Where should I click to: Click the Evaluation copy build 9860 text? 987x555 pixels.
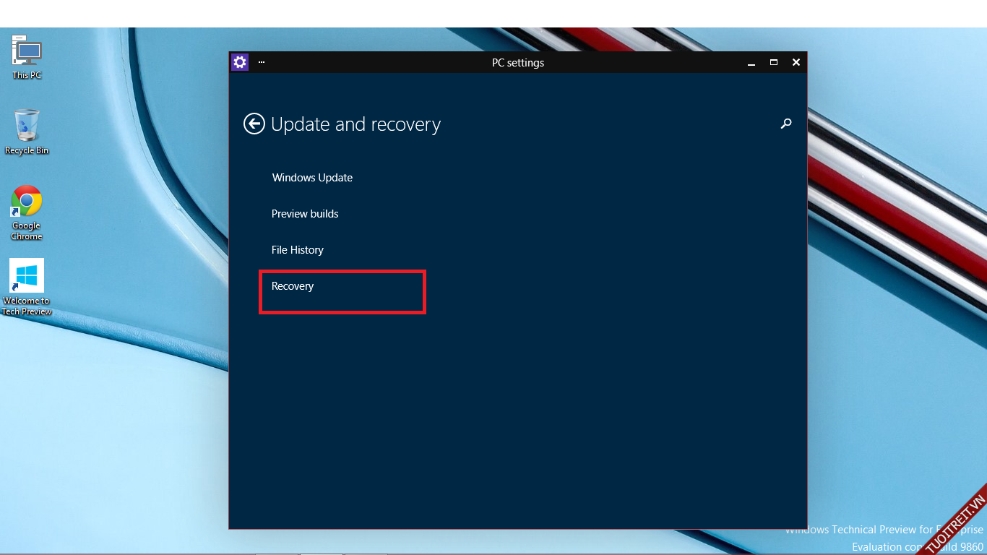click(917, 547)
